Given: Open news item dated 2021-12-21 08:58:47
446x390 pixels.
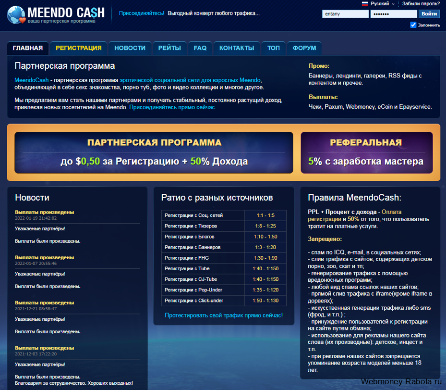Looking at the screenshot, I should coord(44,303).
